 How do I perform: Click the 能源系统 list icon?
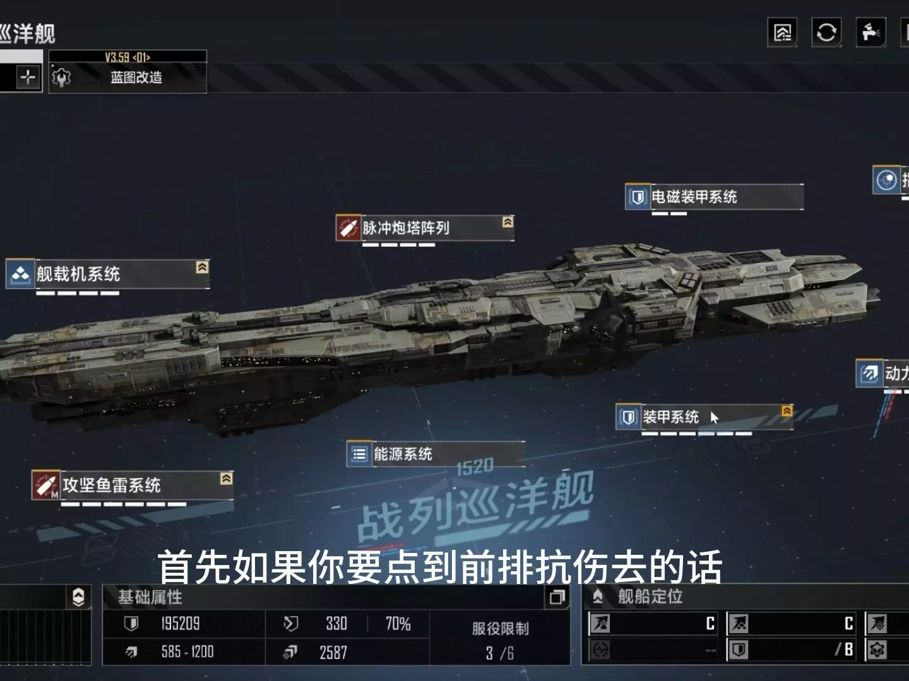click(359, 454)
